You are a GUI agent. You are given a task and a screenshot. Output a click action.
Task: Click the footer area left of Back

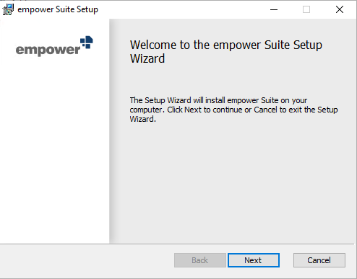87,261
